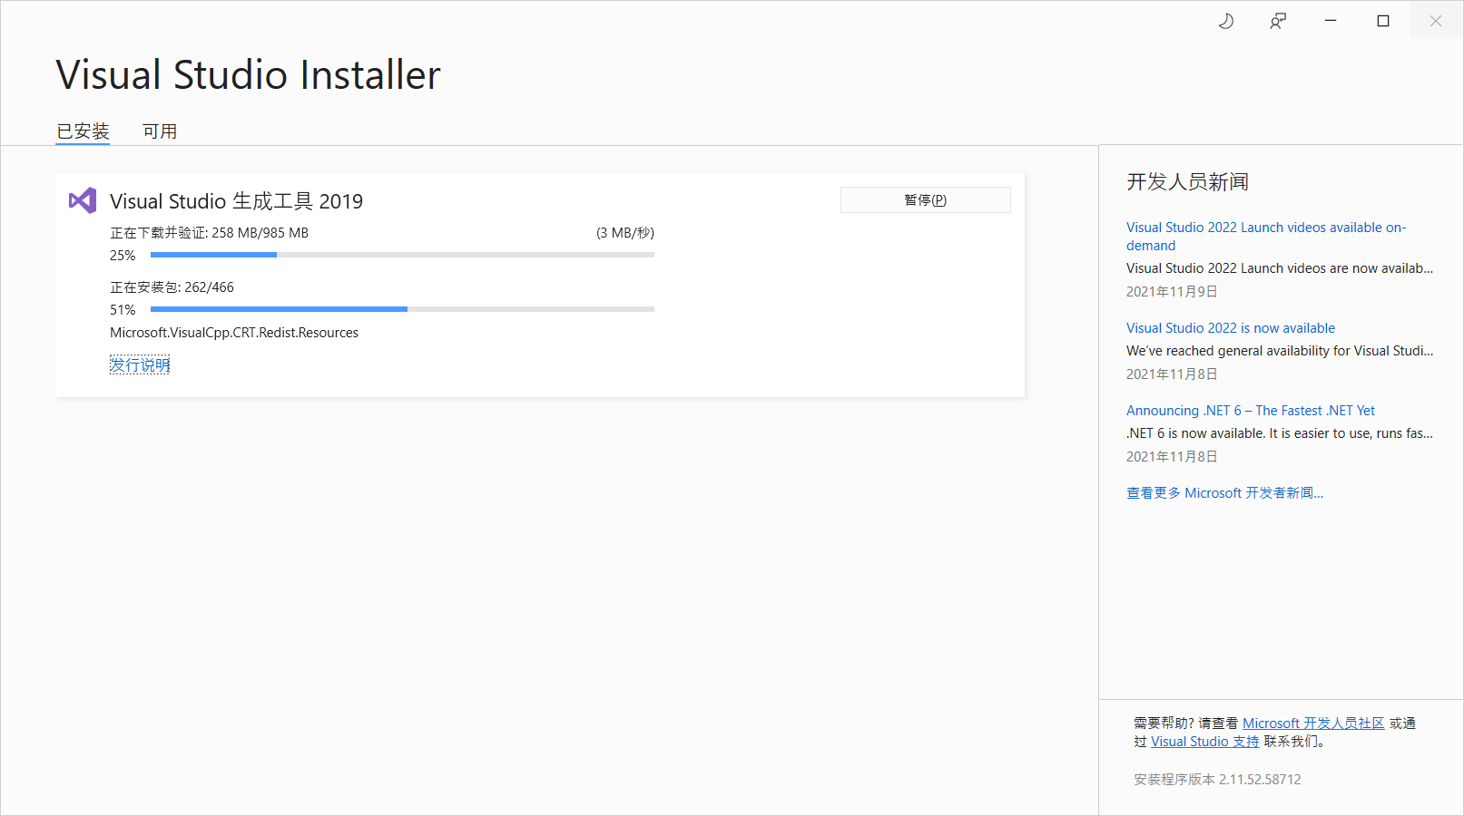Select the 已安装 tab
Image resolution: width=1464 pixels, height=816 pixels.
pyautogui.click(x=82, y=131)
